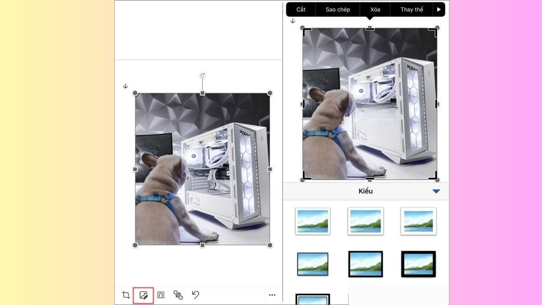Open the Picture Styles tool highlighted in red
This screenshot has height=305, width=542.
click(x=144, y=295)
